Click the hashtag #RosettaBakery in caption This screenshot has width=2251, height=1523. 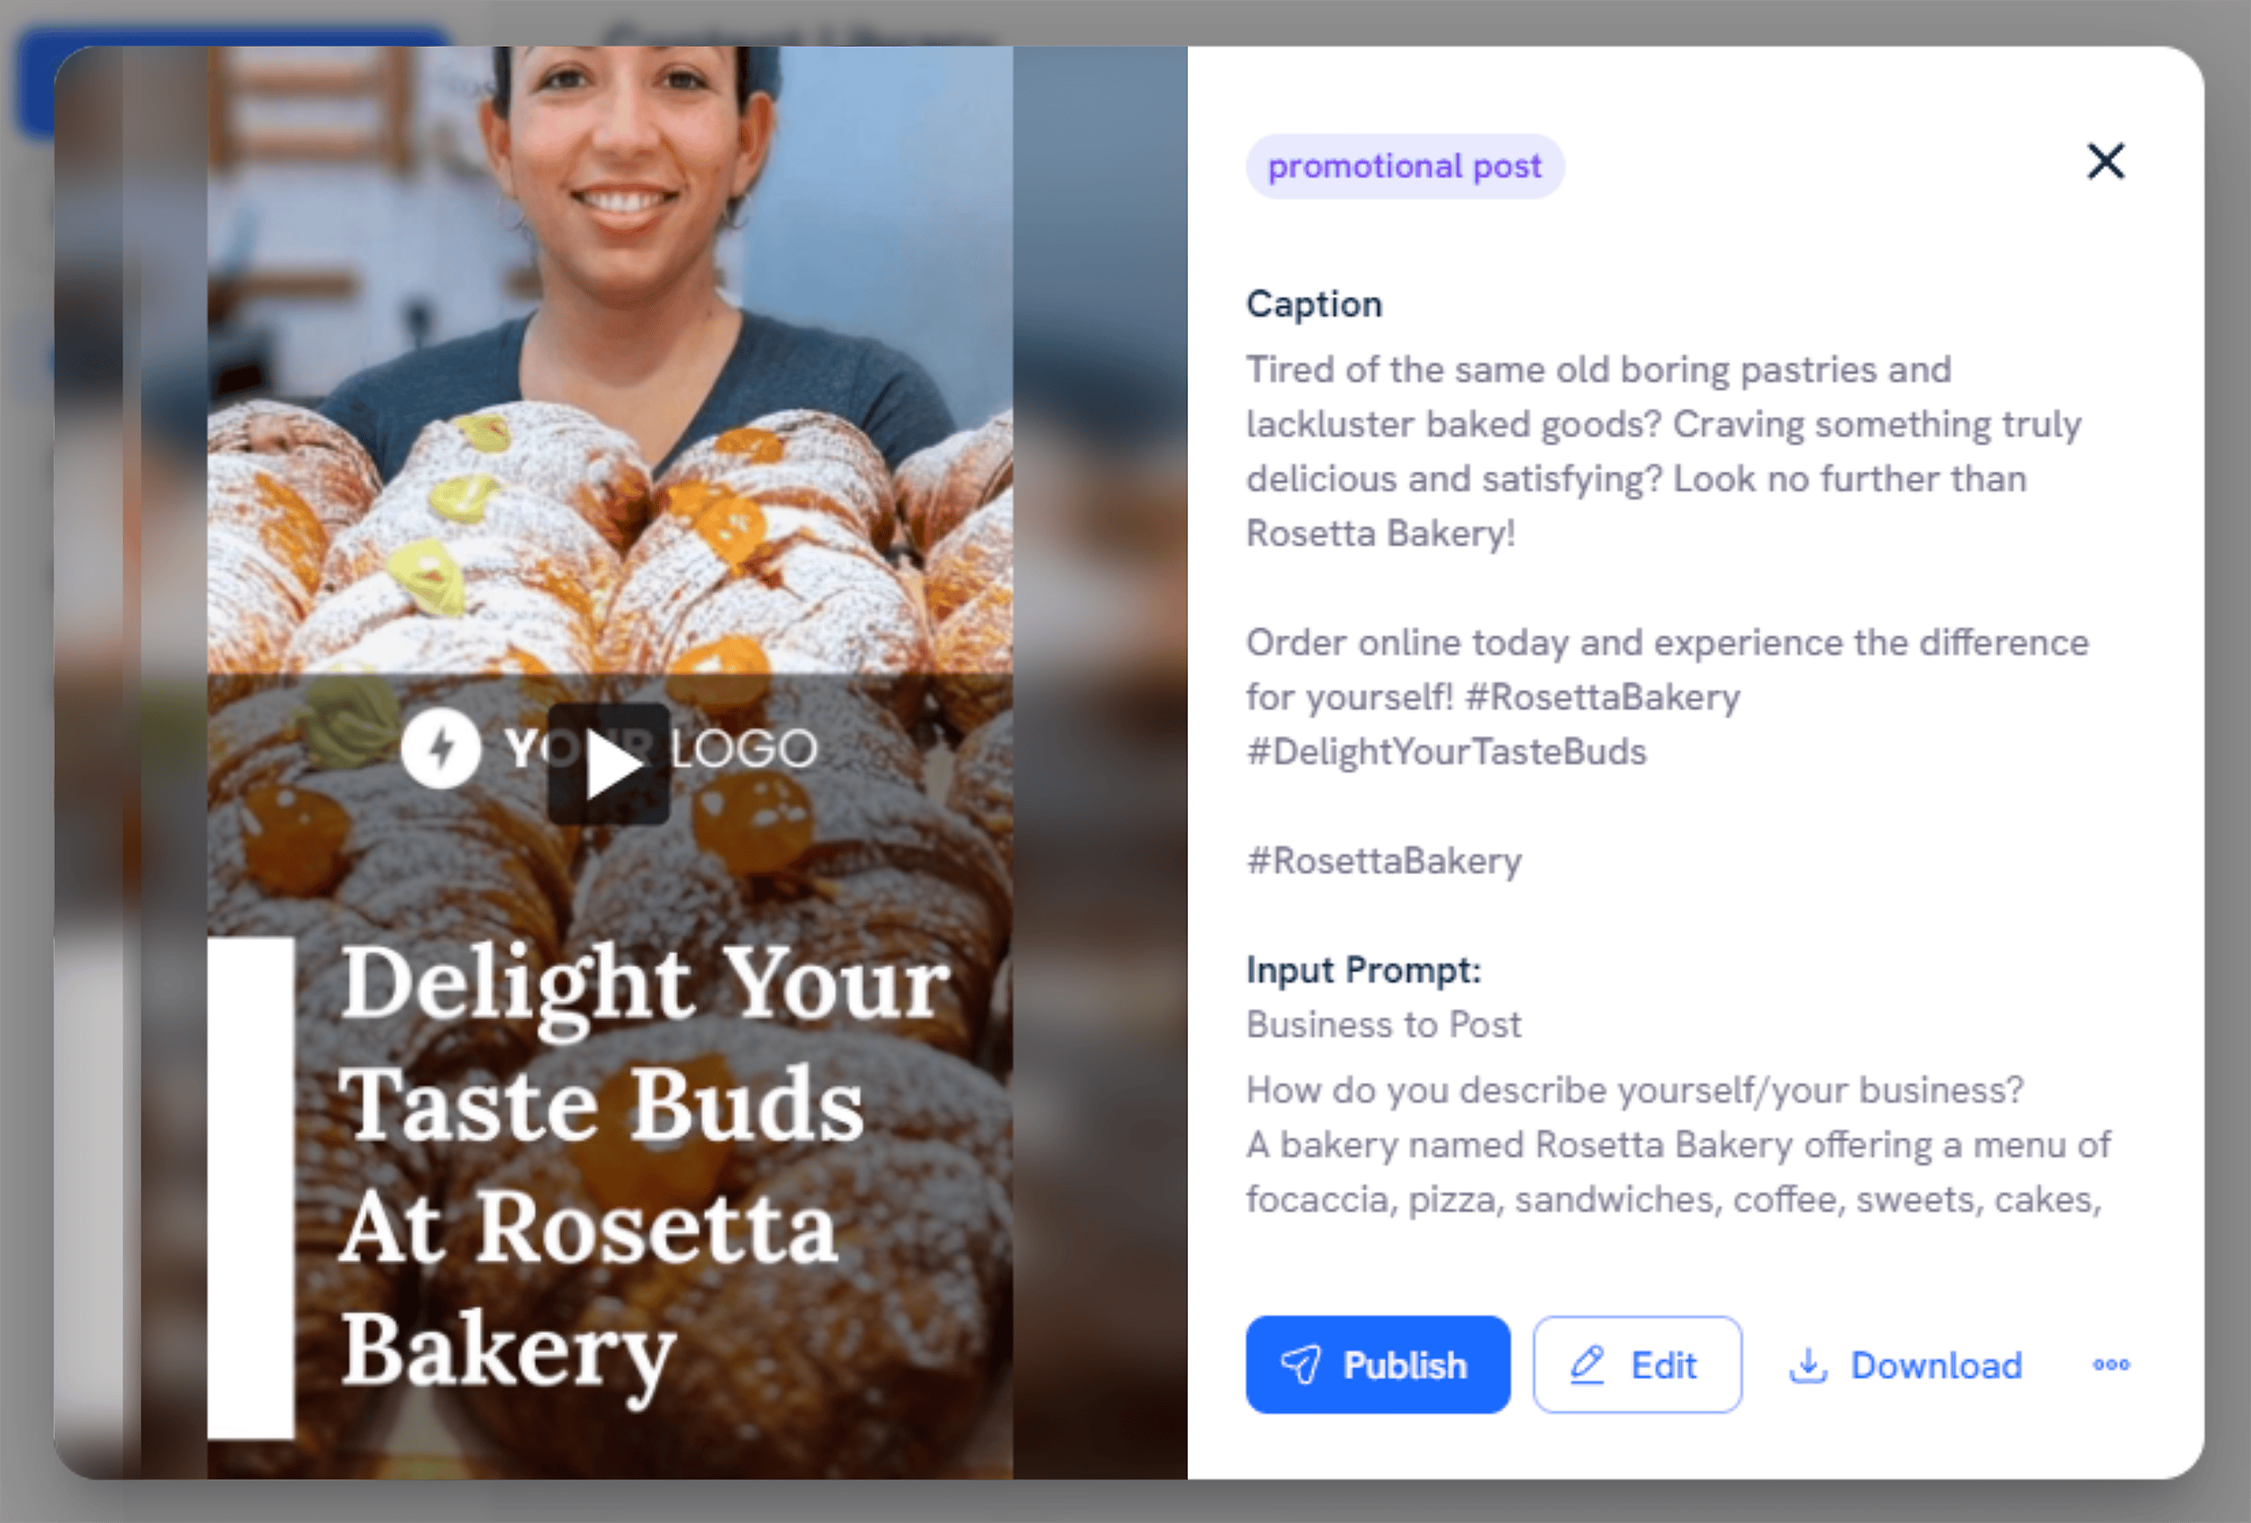[1383, 860]
